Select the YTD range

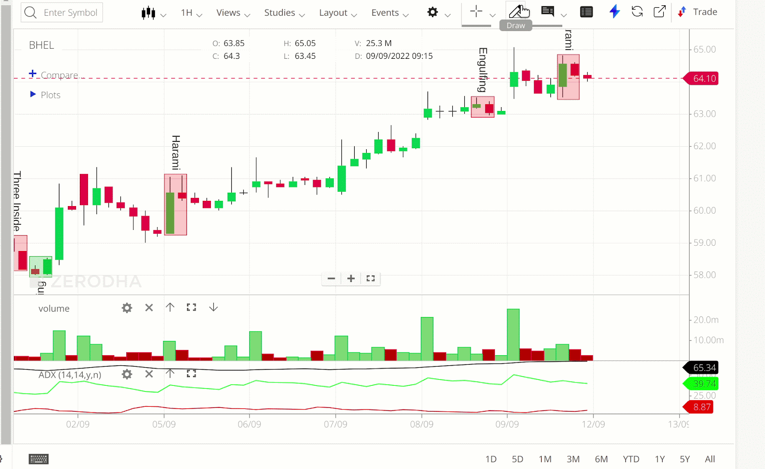pos(631,459)
